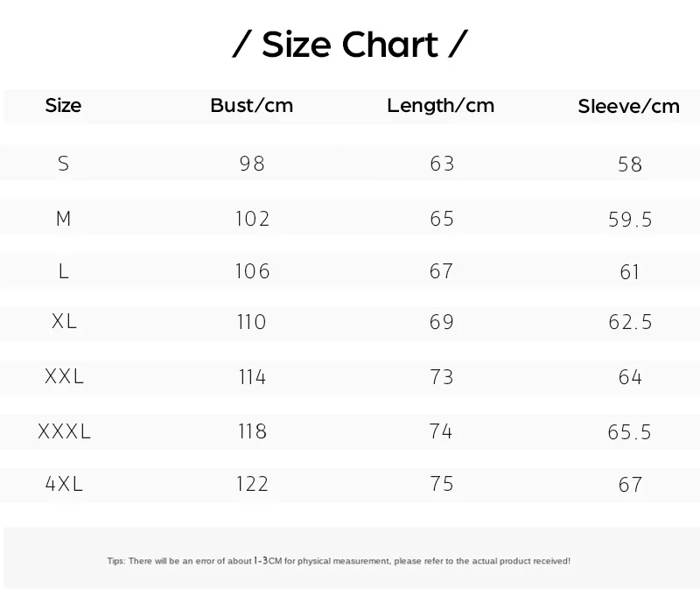Viewport: 700px width, 609px height.
Task: Click the length value 73
Action: [442, 377]
